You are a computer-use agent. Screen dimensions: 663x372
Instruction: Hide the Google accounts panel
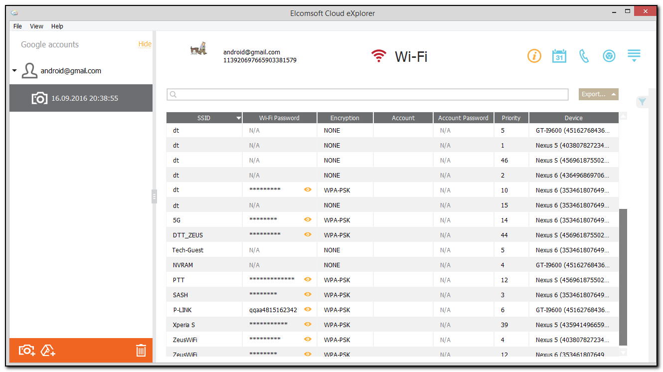coord(145,44)
